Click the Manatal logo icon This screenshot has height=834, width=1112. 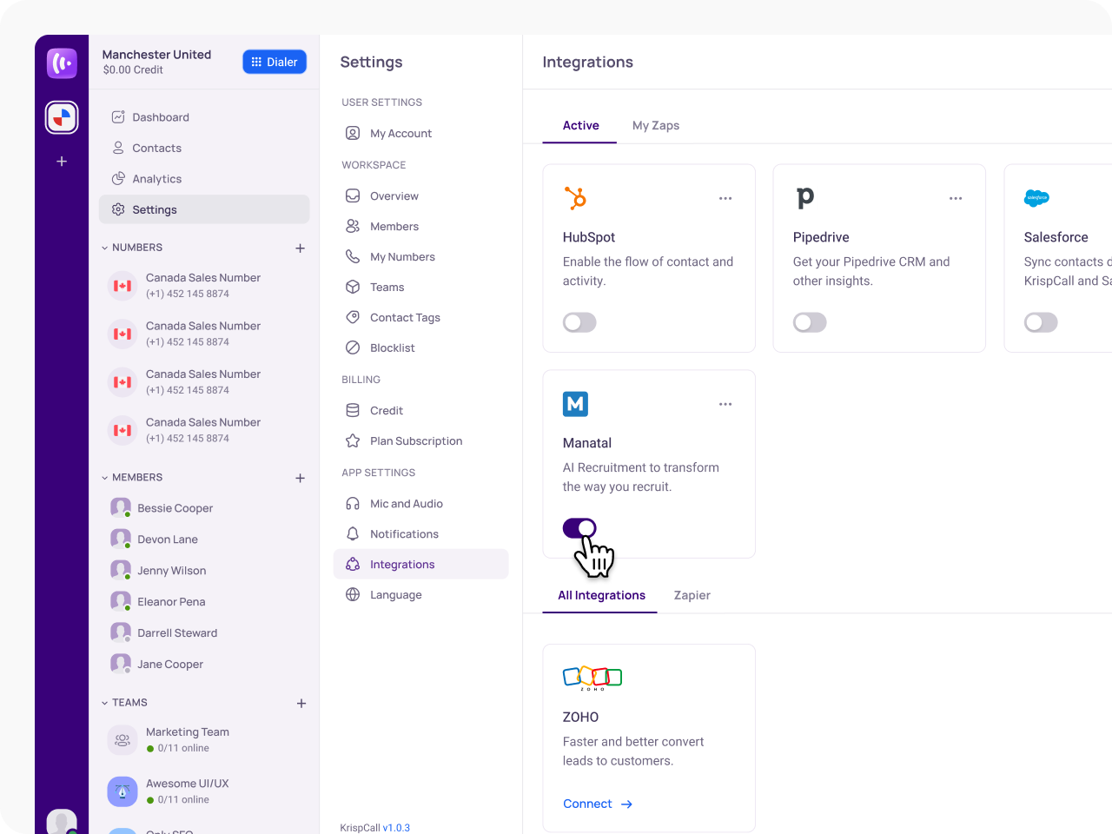[x=575, y=404]
